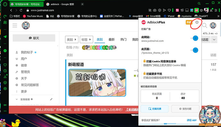The height and width of the screenshot is (127, 221).
Task: Open the YouTube Music bookmark
Action: pyautogui.click(x=33, y=16)
